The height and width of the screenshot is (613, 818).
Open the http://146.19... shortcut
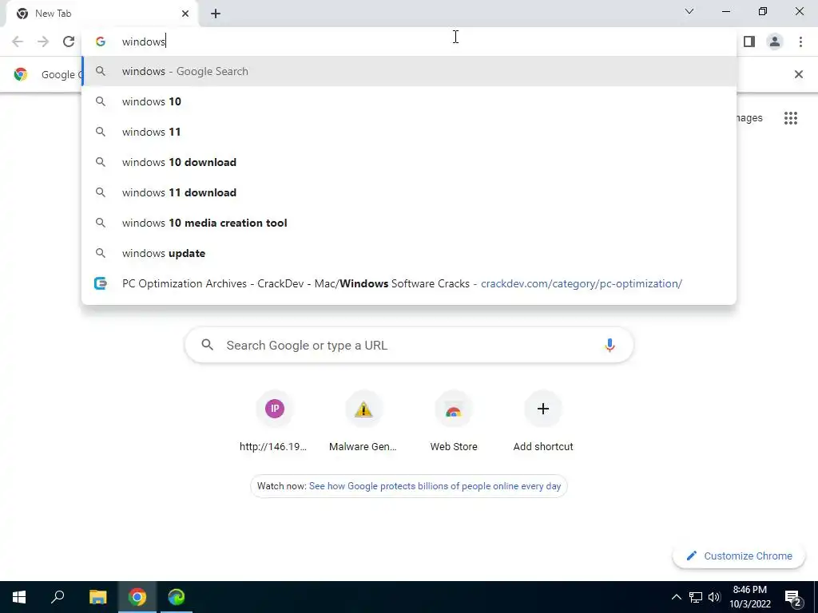pos(275,423)
